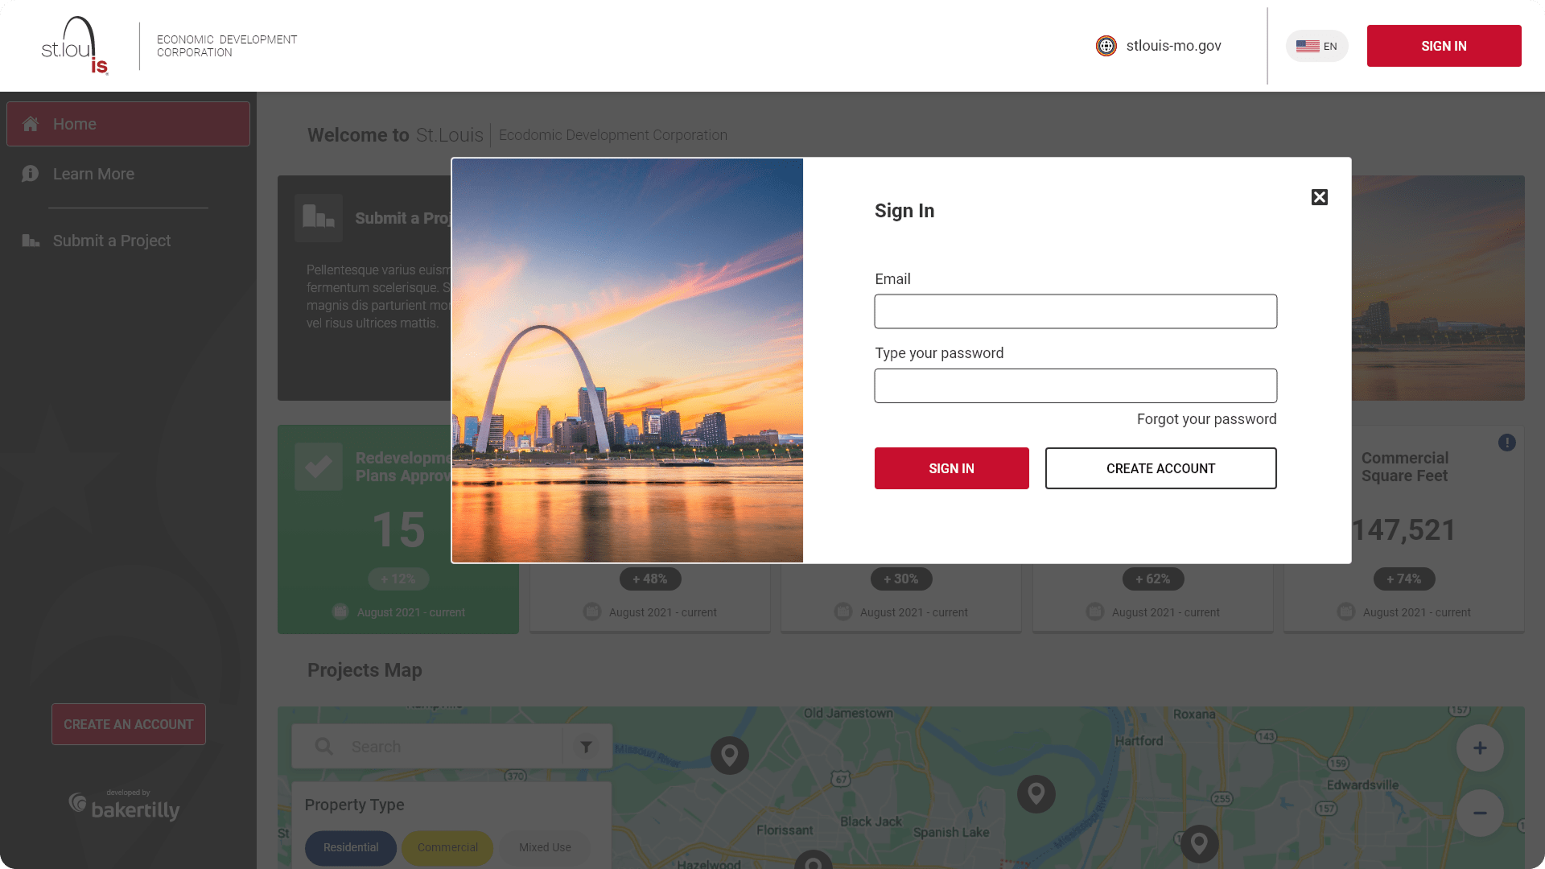Click CREATE AN ACCOUNT in sidebar

click(x=129, y=724)
